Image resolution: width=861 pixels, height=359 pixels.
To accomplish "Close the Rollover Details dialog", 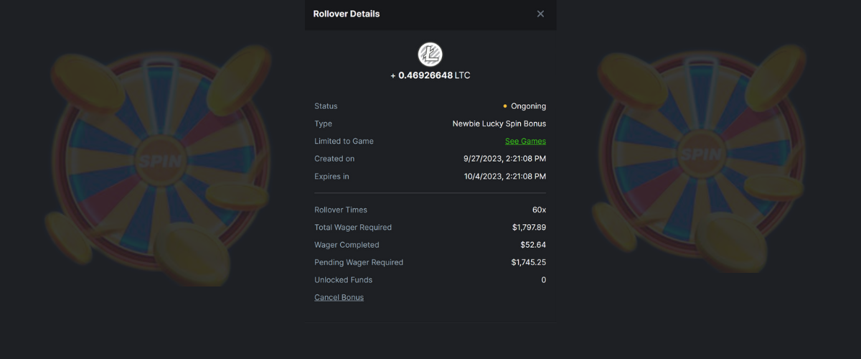I will point(540,14).
